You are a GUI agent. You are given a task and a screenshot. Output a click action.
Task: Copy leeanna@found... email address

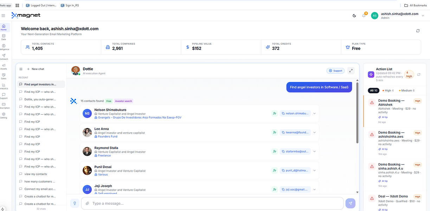pos(295,133)
